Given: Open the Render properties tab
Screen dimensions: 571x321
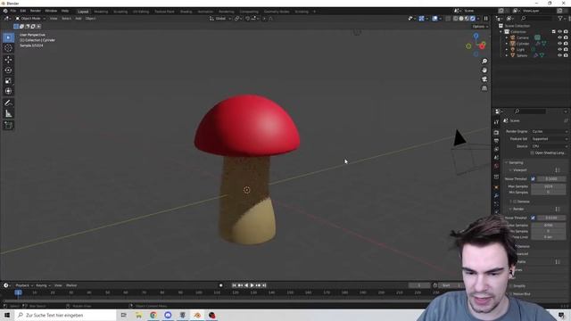Looking at the screenshot, I should coord(496,133).
